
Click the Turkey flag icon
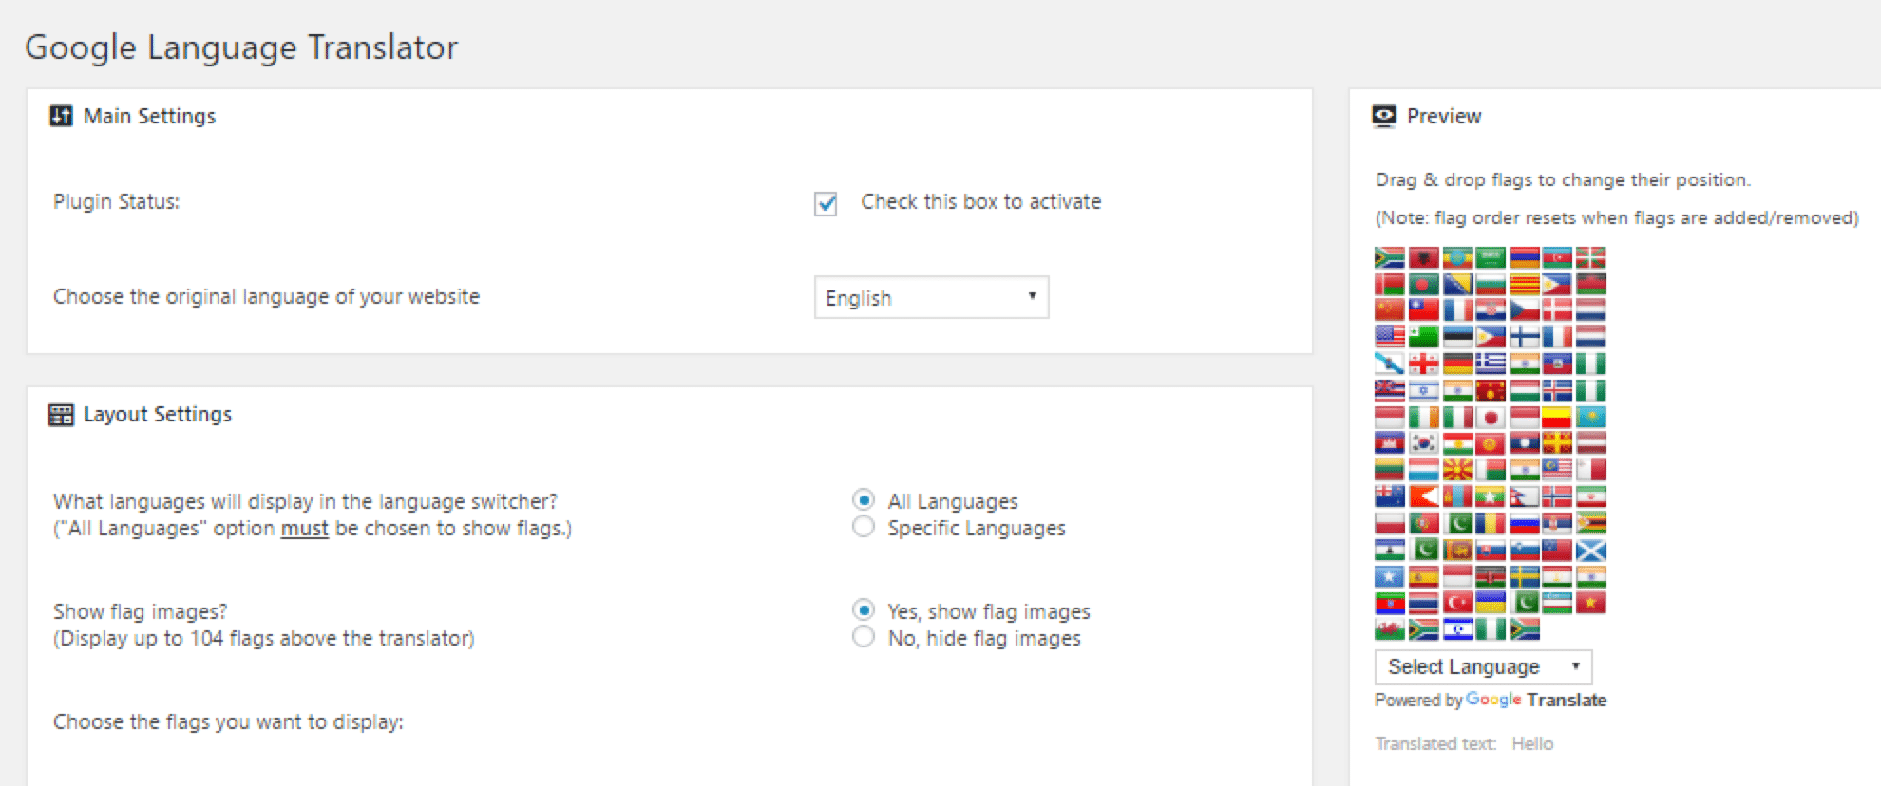(x=1457, y=603)
